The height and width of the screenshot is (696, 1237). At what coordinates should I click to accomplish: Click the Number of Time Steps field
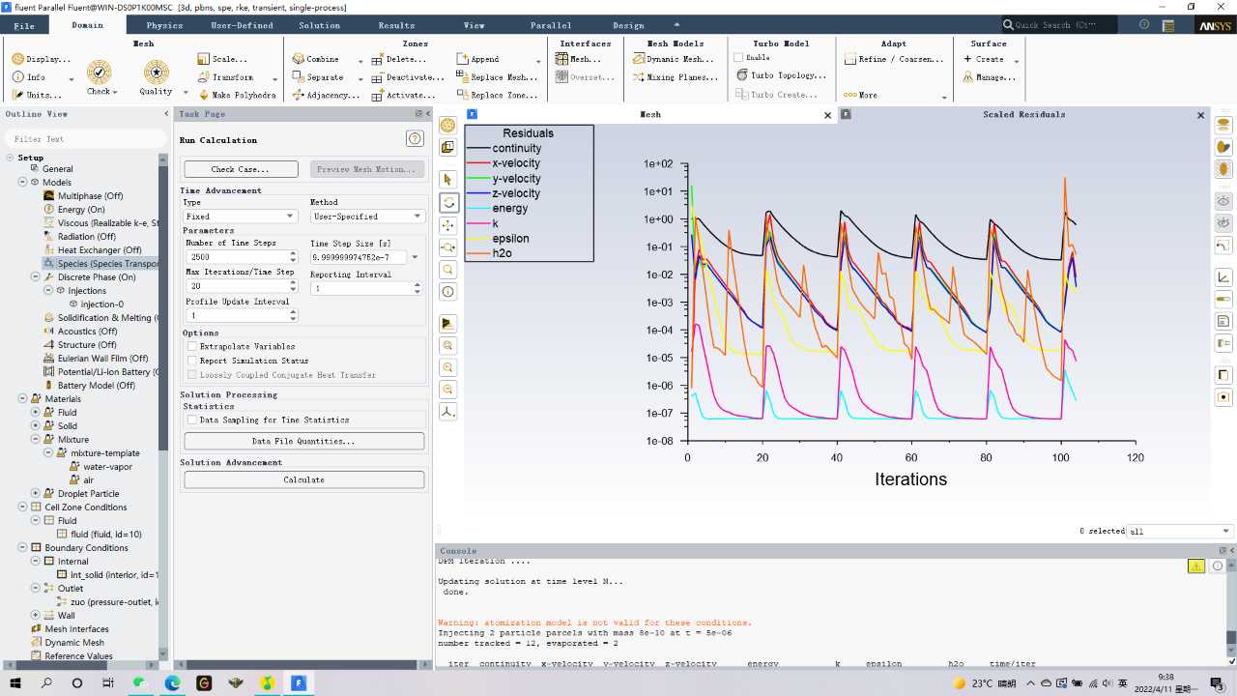236,258
